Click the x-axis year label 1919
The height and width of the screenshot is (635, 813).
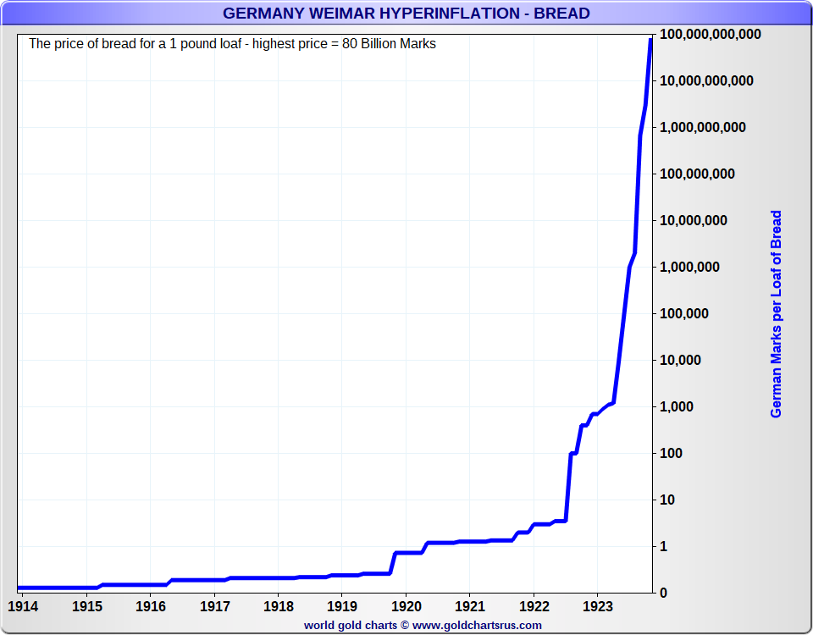(x=342, y=606)
